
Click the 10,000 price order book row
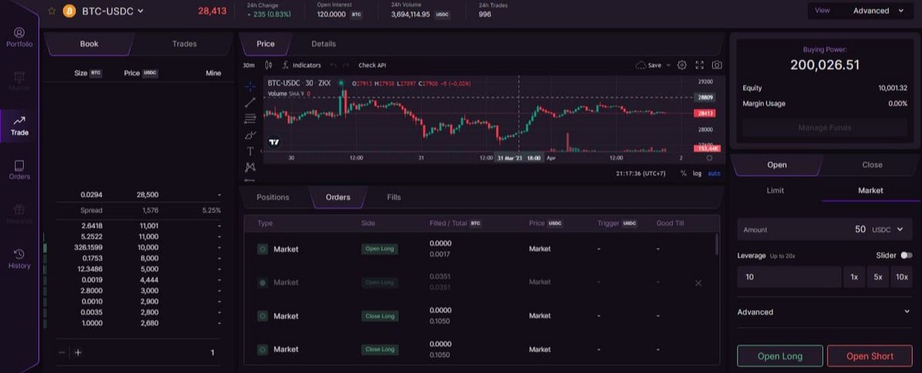(138, 248)
